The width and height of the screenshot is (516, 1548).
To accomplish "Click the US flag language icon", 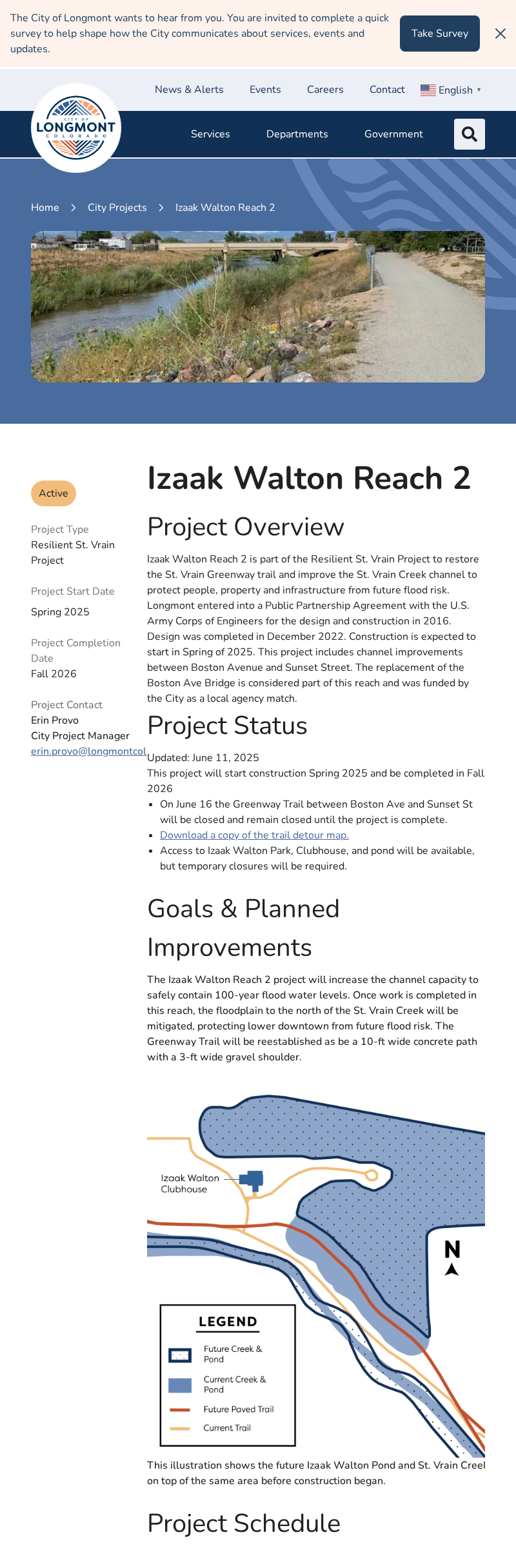I will coord(428,90).
